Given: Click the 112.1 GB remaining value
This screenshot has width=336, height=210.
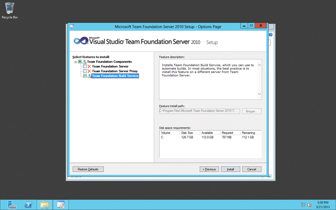Looking at the screenshot, I should (248, 137).
